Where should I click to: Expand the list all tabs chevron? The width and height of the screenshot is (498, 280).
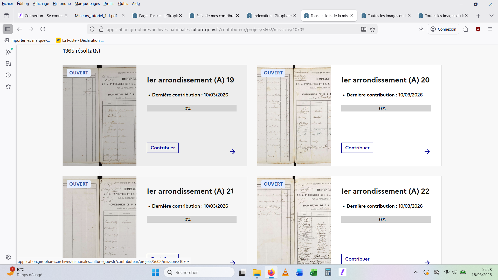(491, 16)
